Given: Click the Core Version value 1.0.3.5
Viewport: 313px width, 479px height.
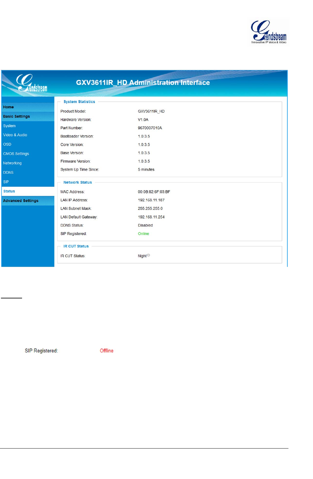Looking at the screenshot, I should [144, 145].
